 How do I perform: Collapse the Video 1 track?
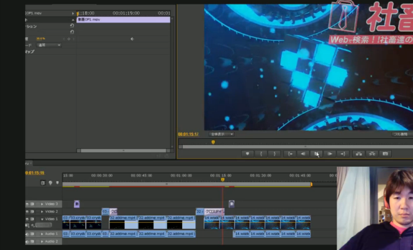(x=42, y=219)
